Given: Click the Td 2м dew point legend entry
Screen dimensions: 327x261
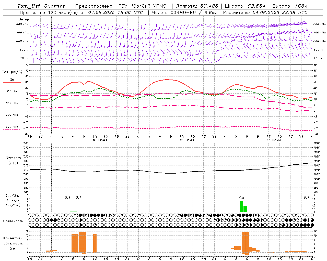Looking at the screenshot, I should click(12, 91).
